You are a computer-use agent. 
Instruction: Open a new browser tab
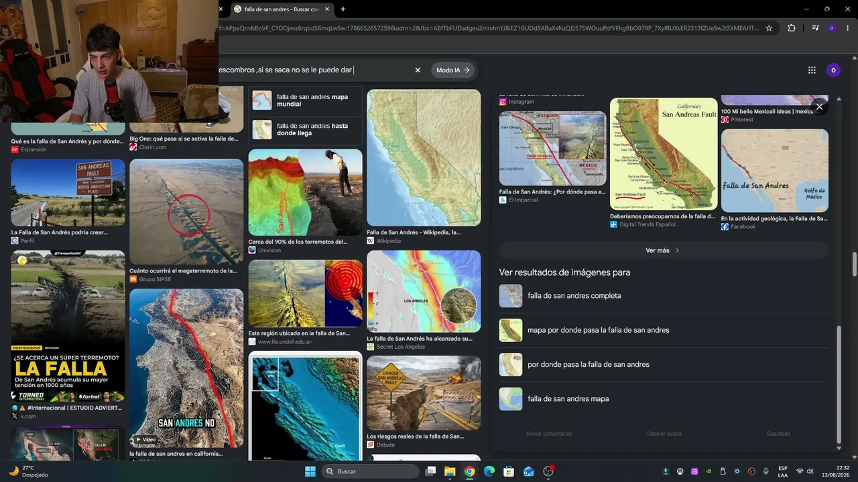tap(343, 9)
